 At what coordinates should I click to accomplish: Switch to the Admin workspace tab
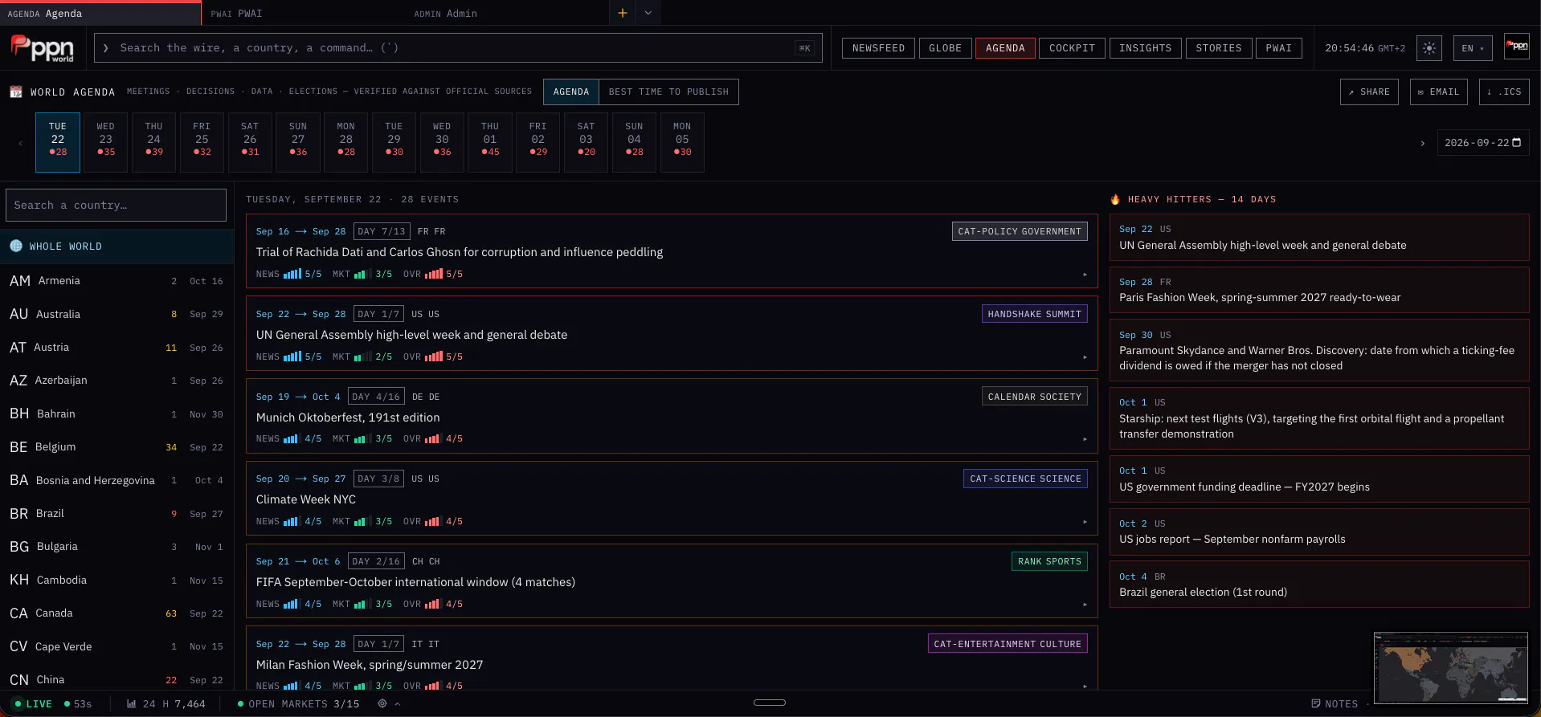tap(507, 13)
